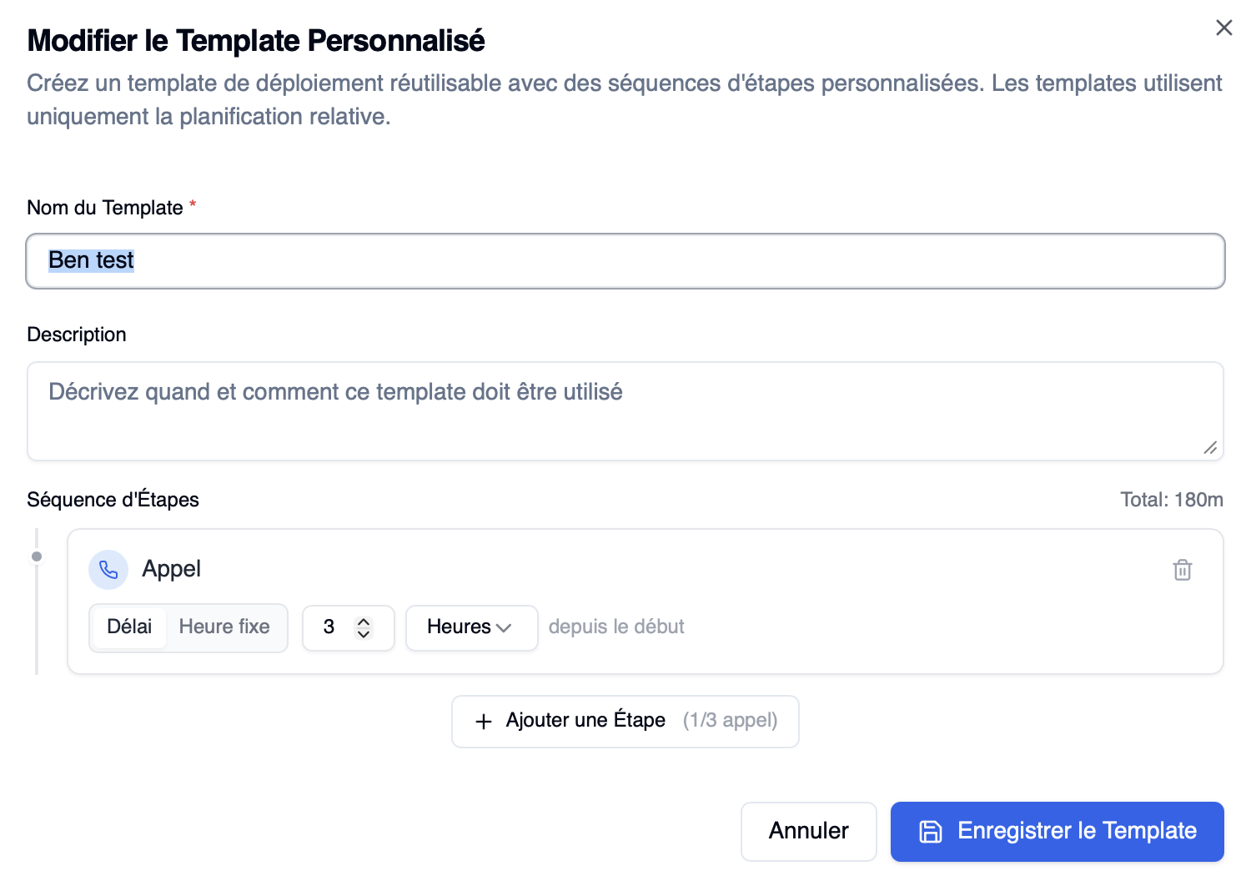Click the Nom du Template text field
Viewport: 1256px width, 891px height.
[x=625, y=261]
